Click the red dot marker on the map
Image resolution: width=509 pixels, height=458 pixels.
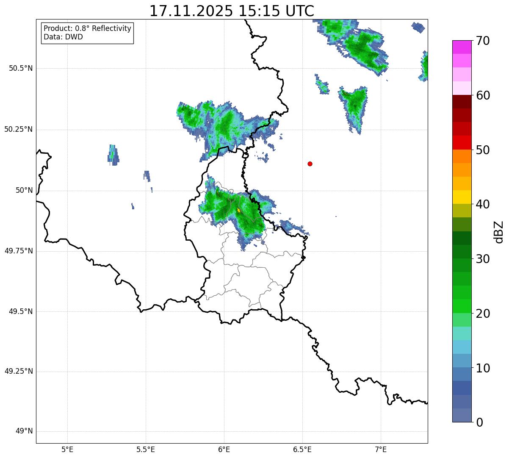point(310,164)
